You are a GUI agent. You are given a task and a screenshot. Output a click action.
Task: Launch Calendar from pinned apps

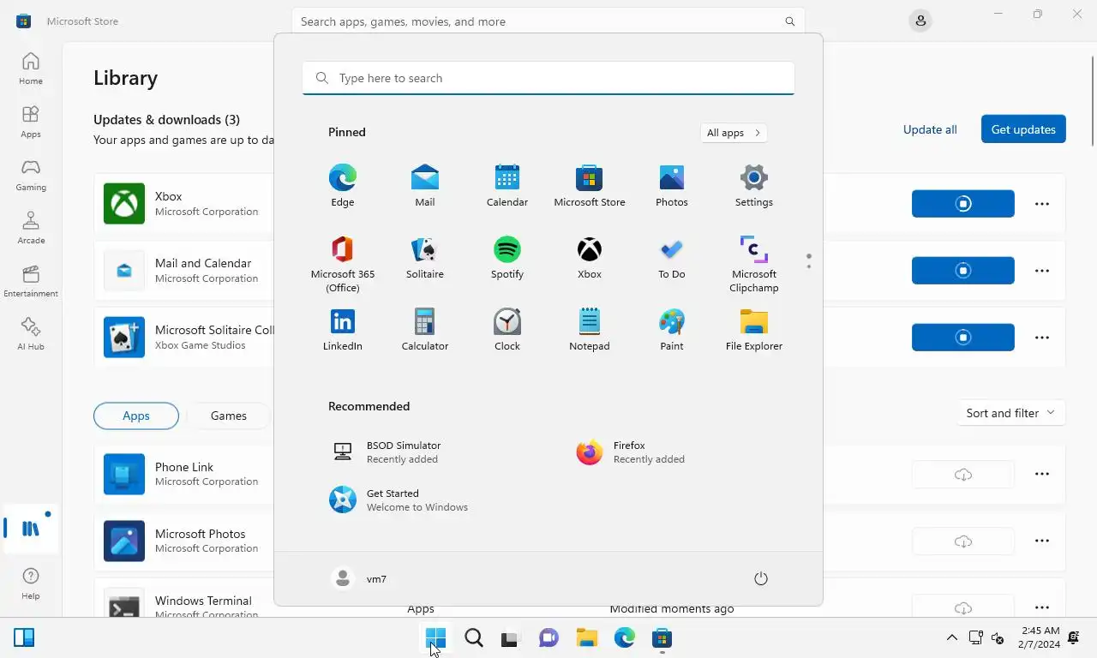click(x=507, y=186)
